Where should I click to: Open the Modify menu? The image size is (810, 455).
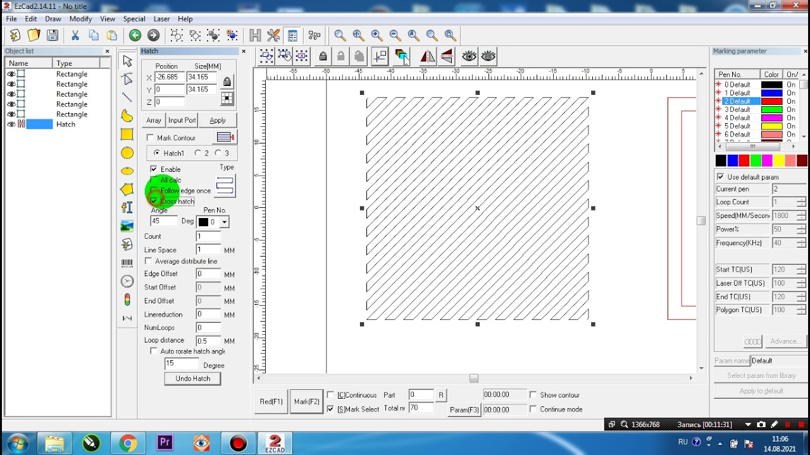point(80,19)
